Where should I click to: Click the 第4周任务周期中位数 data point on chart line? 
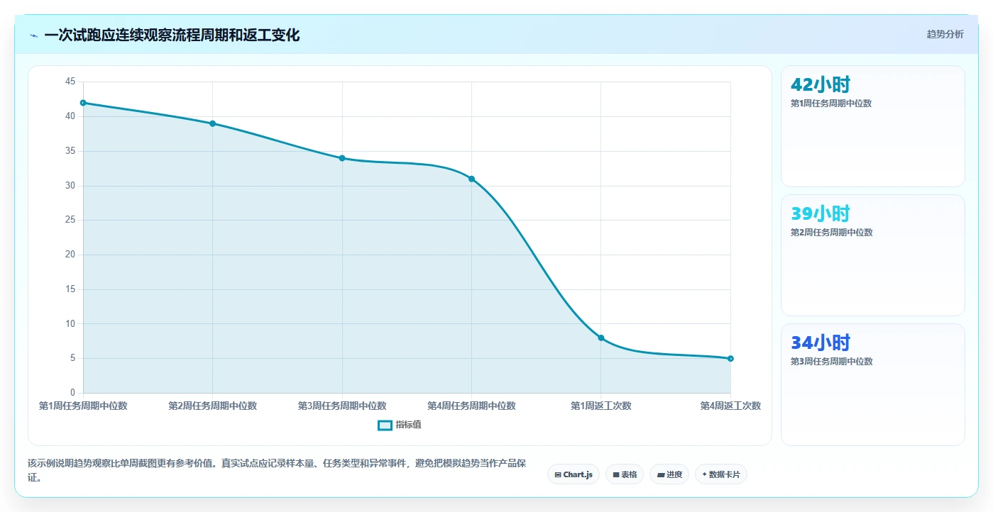pos(471,179)
